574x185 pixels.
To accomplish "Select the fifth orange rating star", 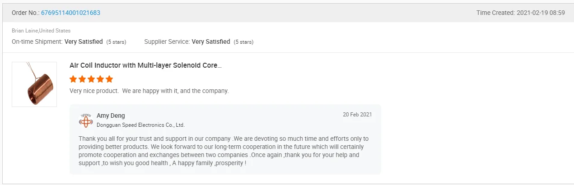I will [x=109, y=79].
